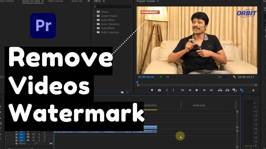Select the Effects panel tab

point(97,1)
